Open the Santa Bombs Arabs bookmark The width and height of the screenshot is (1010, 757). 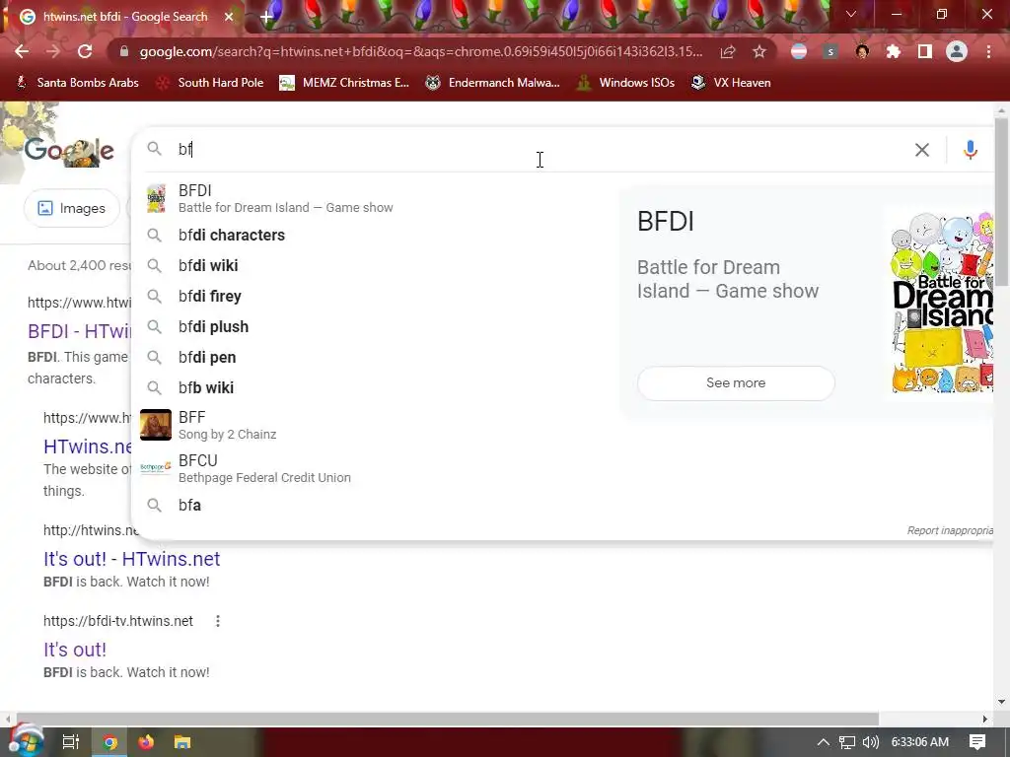[77, 83]
